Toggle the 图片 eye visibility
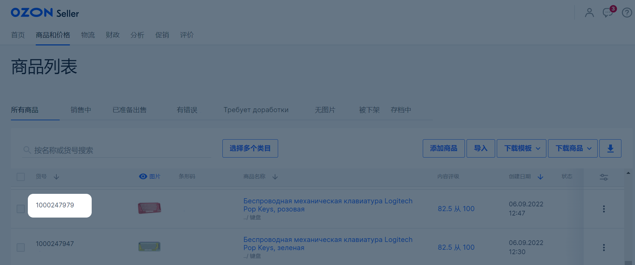Viewport: 635px width, 265px height. pos(143,177)
